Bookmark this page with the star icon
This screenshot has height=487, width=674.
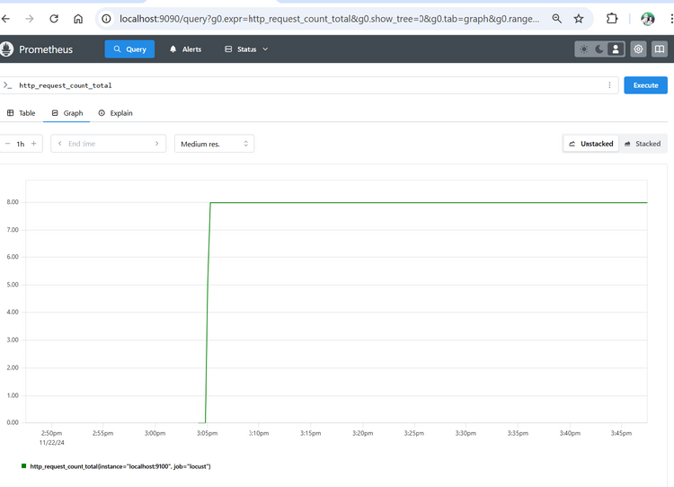[579, 19]
